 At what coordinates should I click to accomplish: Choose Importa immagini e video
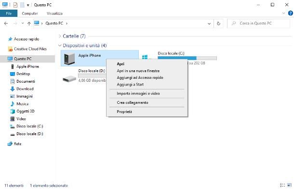138,93
